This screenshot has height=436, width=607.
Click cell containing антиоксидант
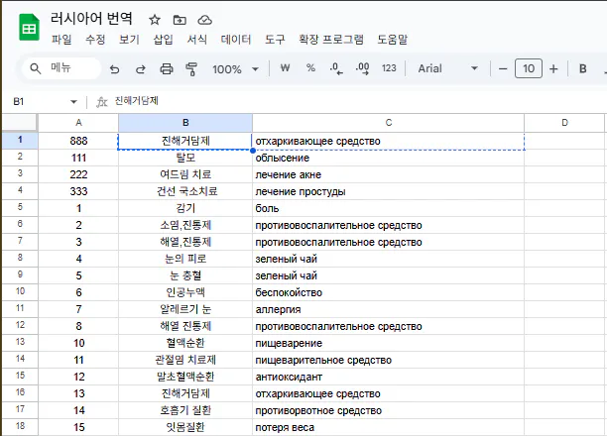(388, 377)
